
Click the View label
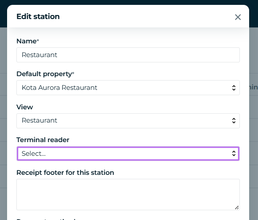(x=25, y=107)
